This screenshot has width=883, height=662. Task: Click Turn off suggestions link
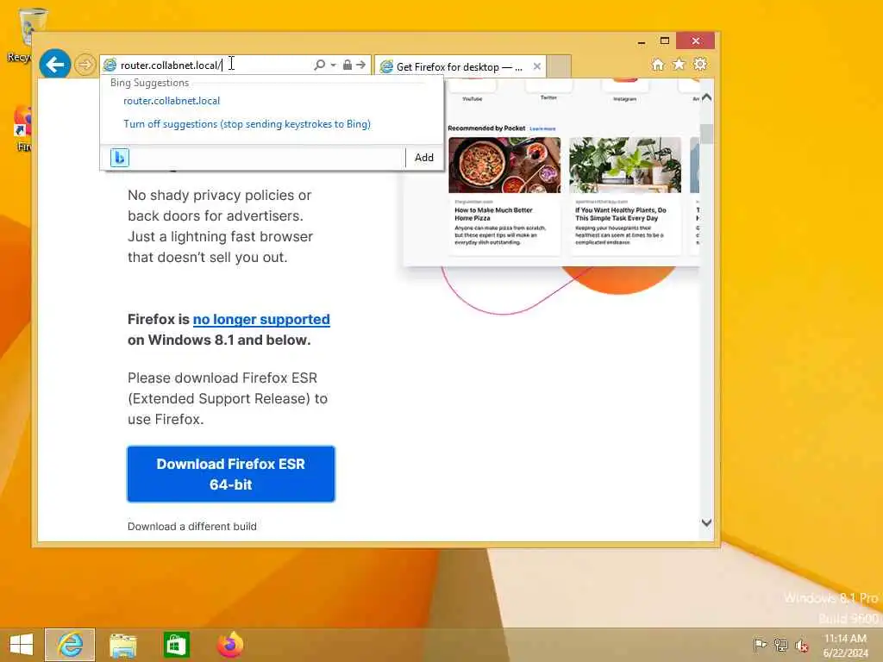click(x=247, y=124)
